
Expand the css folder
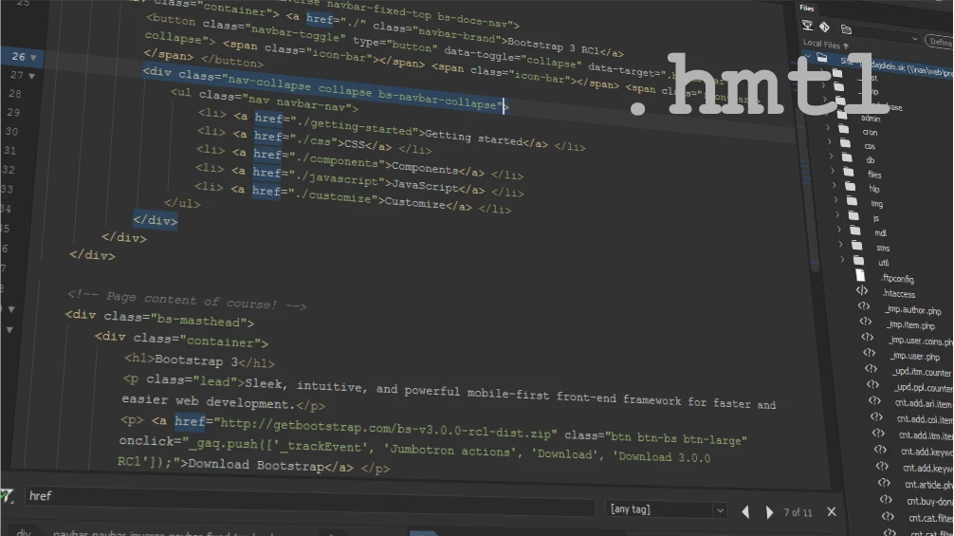tap(829, 141)
